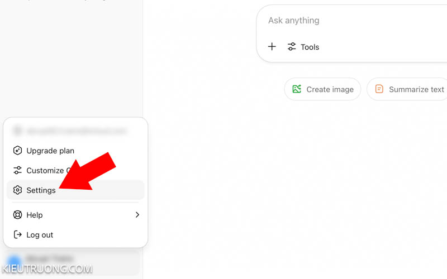
Task: Click the Customize sliders icon in menu
Action: click(17, 170)
